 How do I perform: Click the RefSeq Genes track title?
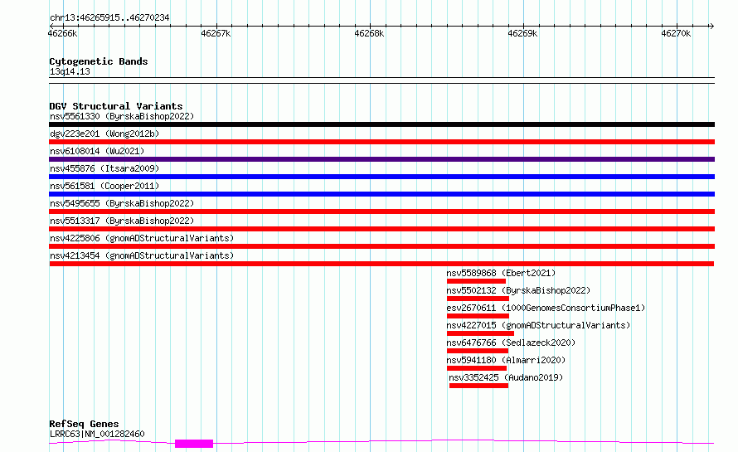tap(84, 425)
